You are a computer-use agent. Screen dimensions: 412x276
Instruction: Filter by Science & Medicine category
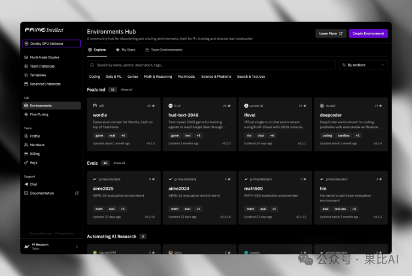coord(216,77)
